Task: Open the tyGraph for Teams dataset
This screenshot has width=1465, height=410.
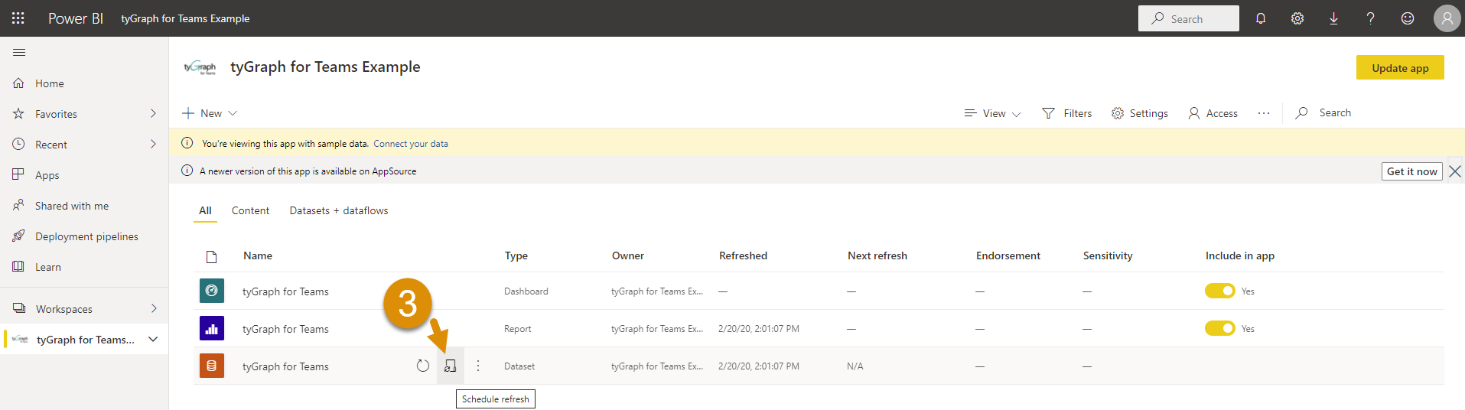Action: tap(285, 366)
